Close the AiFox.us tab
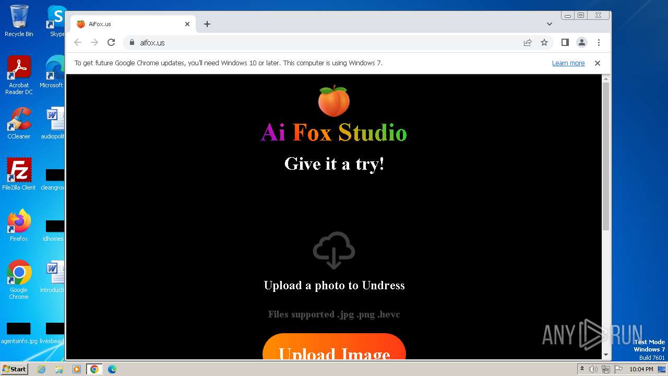The image size is (668, 376). (187, 24)
